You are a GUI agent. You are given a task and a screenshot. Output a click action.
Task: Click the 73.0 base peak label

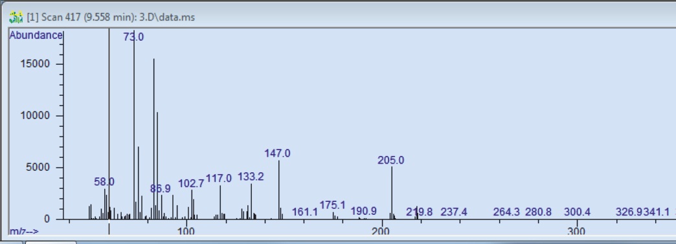[x=133, y=37]
